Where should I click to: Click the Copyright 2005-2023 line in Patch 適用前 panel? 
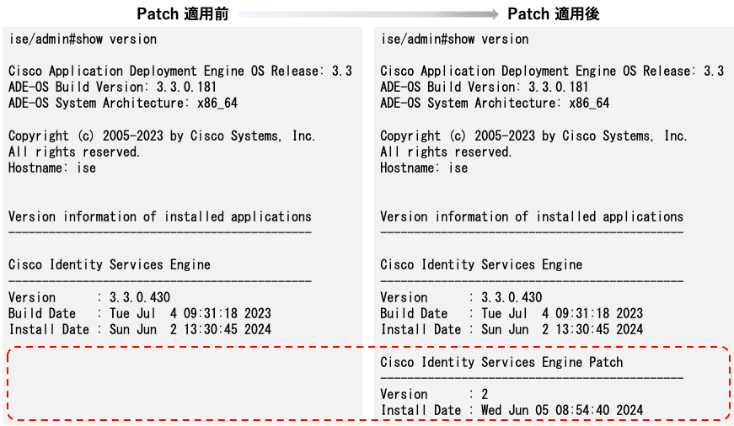tap(162, 136)
